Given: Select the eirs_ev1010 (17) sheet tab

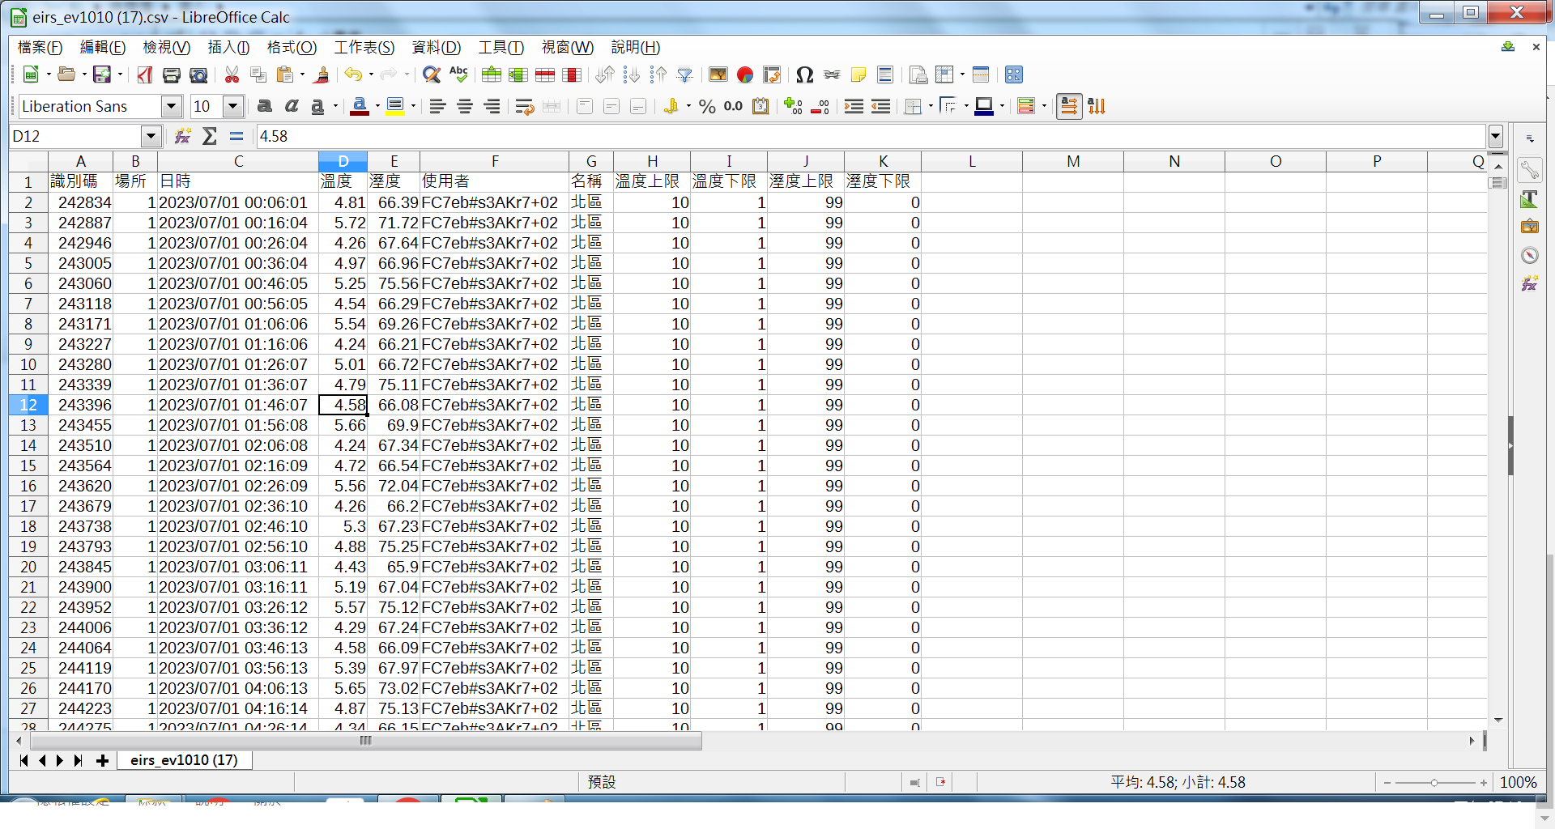Looking at the screenshot, I should [x=184, y=760].
